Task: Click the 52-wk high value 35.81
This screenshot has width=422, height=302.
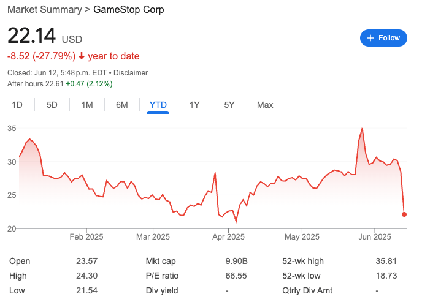Action: tap(386, 261)
